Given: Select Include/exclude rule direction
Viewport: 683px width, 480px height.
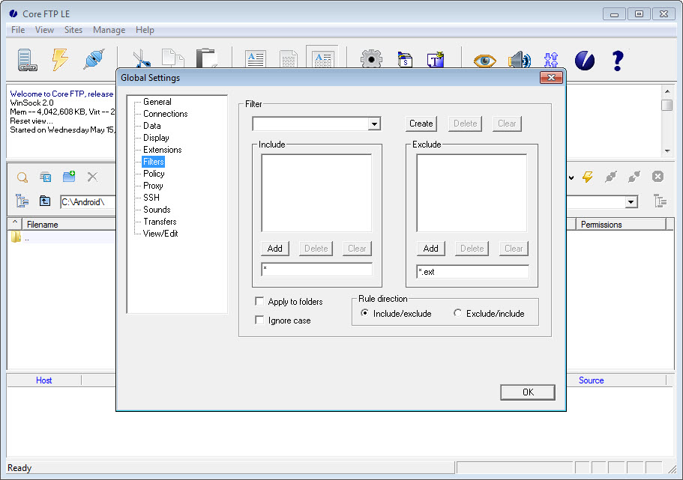Looking at the screenshot, I should (x=365, y=313).
